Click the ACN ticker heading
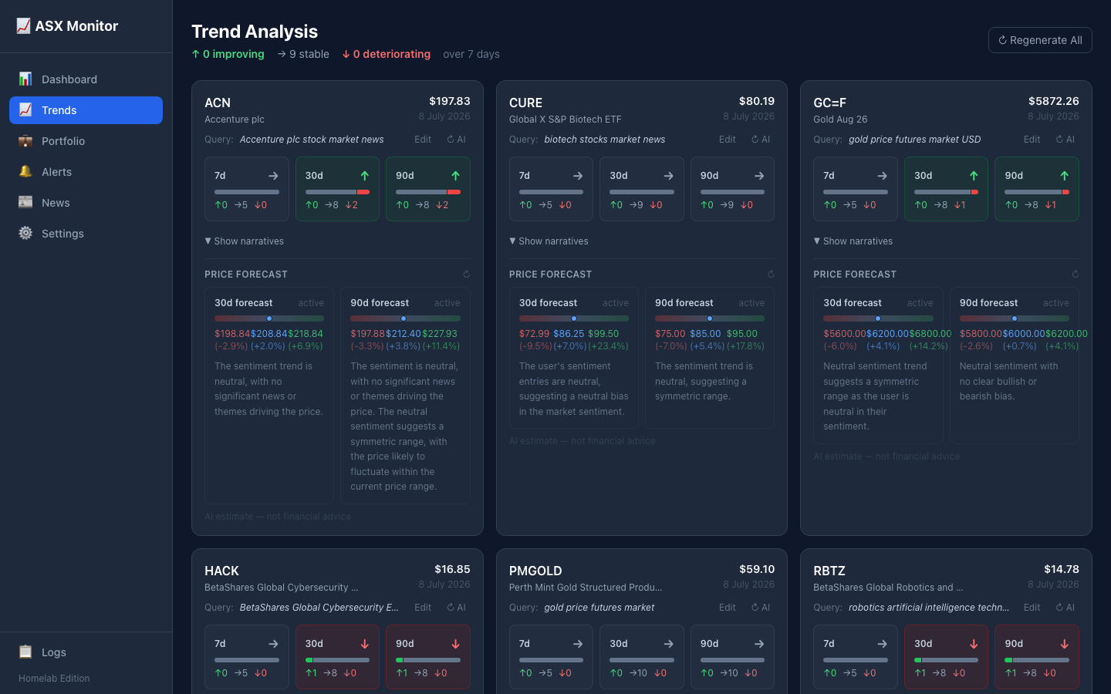Screen dimensions: 1111x694 point(218,103)
